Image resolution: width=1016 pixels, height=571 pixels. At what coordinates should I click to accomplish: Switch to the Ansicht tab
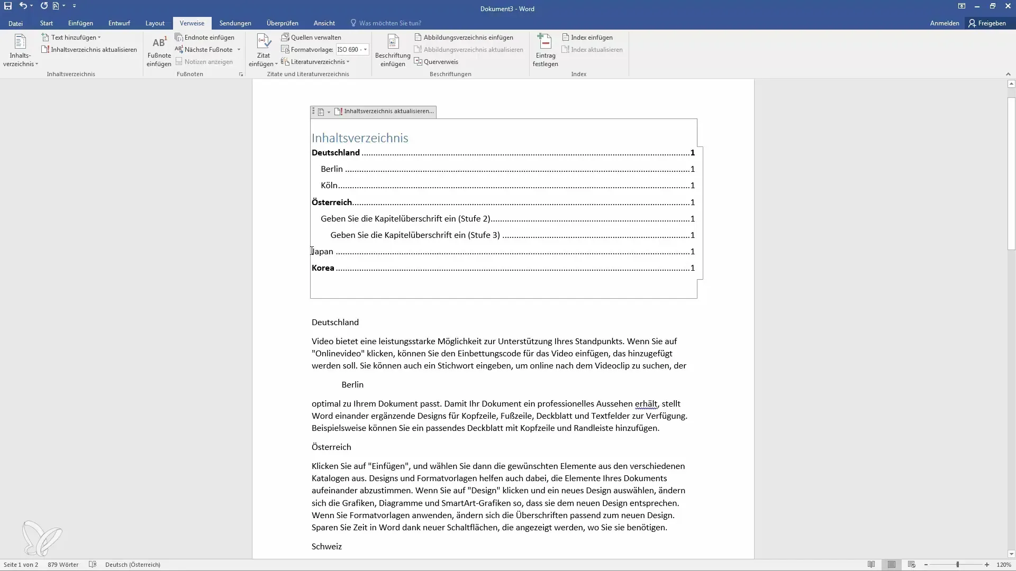point(324,23)
